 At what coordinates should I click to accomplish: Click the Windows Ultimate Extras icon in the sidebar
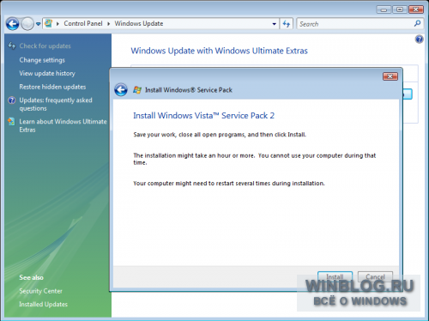11,122
